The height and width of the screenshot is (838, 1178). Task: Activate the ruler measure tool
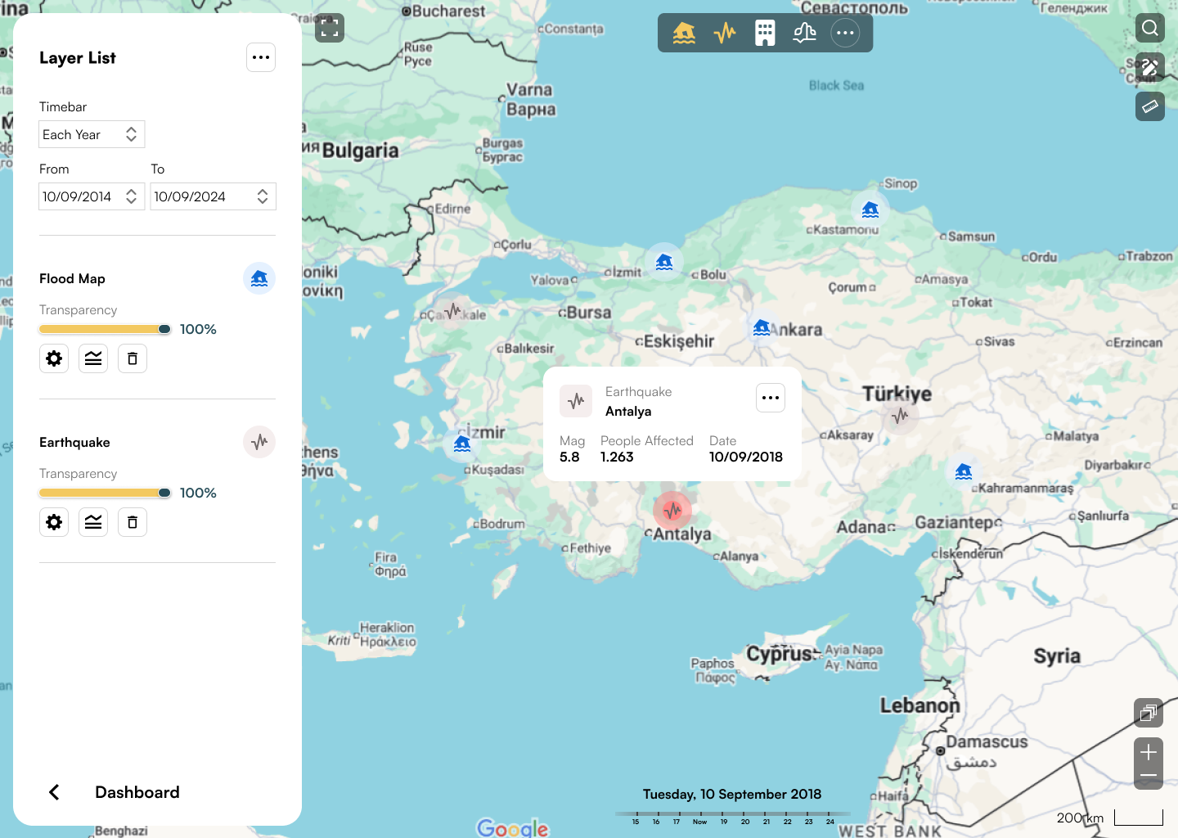pos(1150,106)
